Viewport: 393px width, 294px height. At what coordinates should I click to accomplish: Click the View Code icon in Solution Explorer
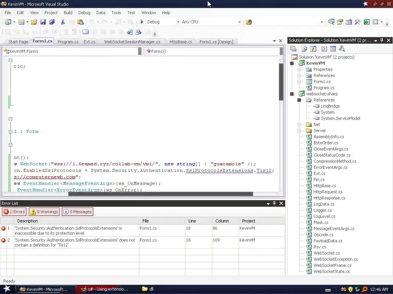(324, 49)
